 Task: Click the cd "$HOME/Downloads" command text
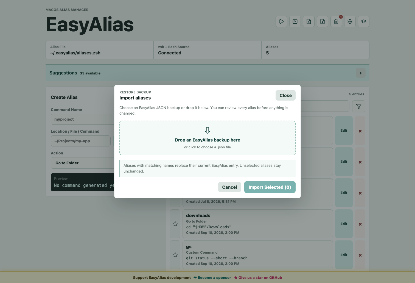coord(209,227)
